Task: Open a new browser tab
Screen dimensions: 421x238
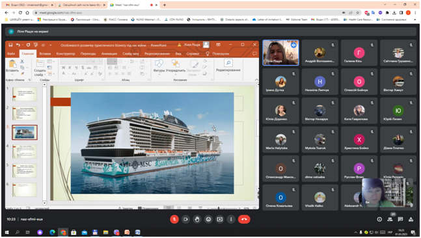Action: [165, 5]
